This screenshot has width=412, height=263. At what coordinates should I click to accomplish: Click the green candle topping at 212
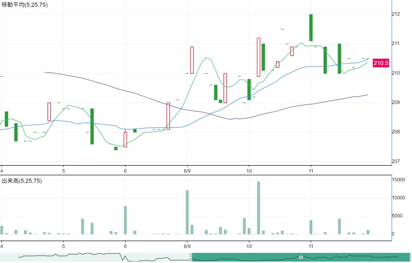tap(311, 27)
